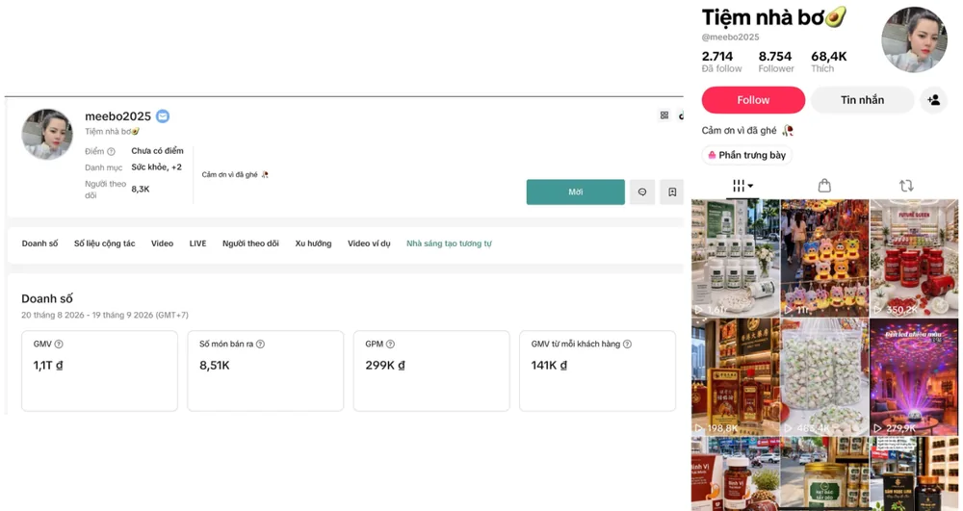Open the reposts tab icon
The image size is (963, 511).
906,186
